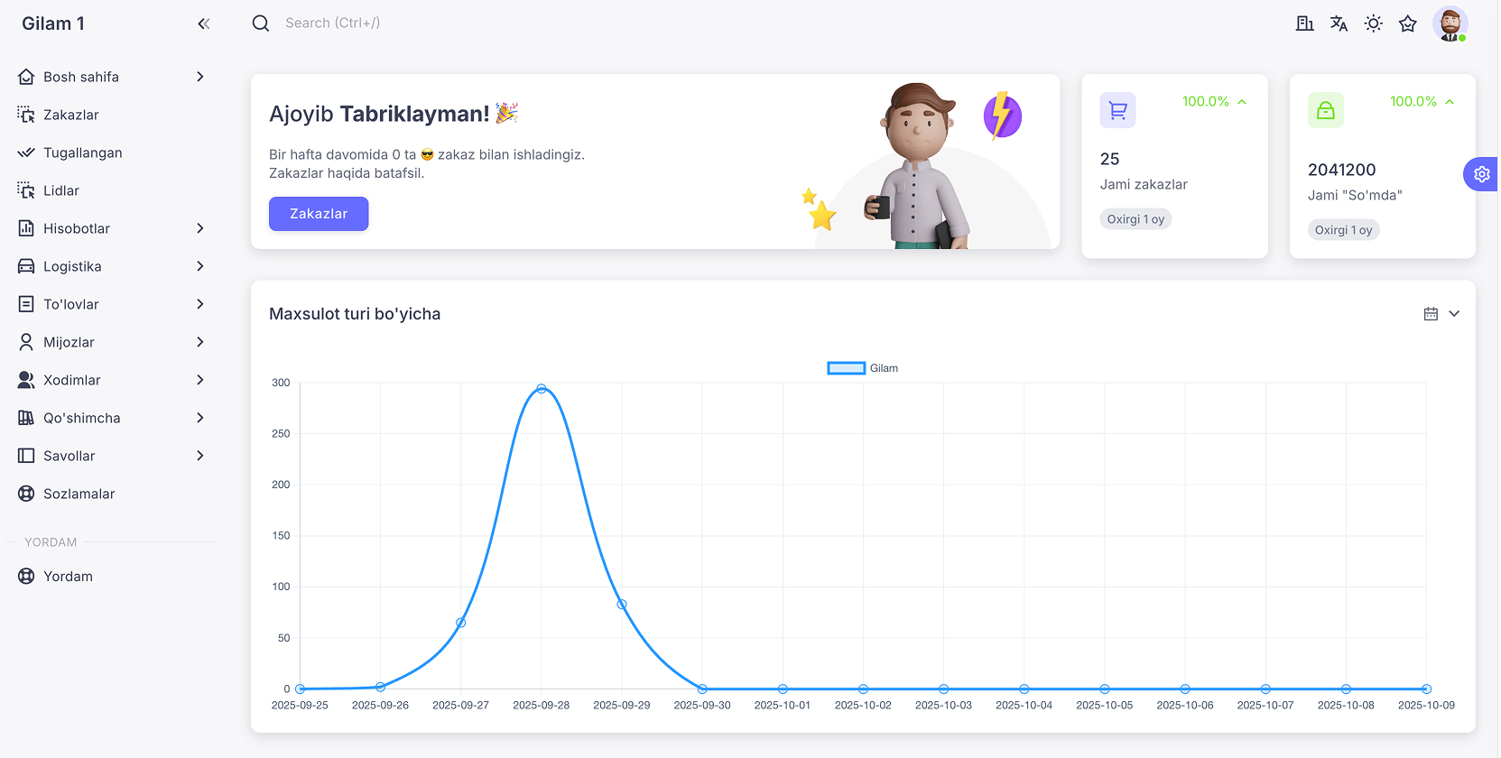Click the purple Zakazlar button
Viewport: 1501px width, 758px height.
(319, 214)
